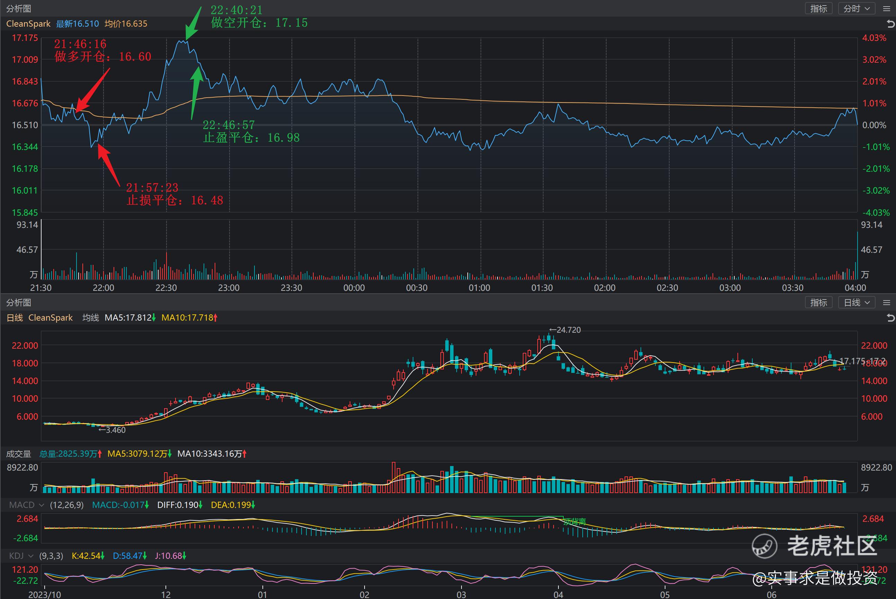Click the undo arrow icon in the daily chart
This screenshot has width=896, height=599.
(x=890, y=318)
